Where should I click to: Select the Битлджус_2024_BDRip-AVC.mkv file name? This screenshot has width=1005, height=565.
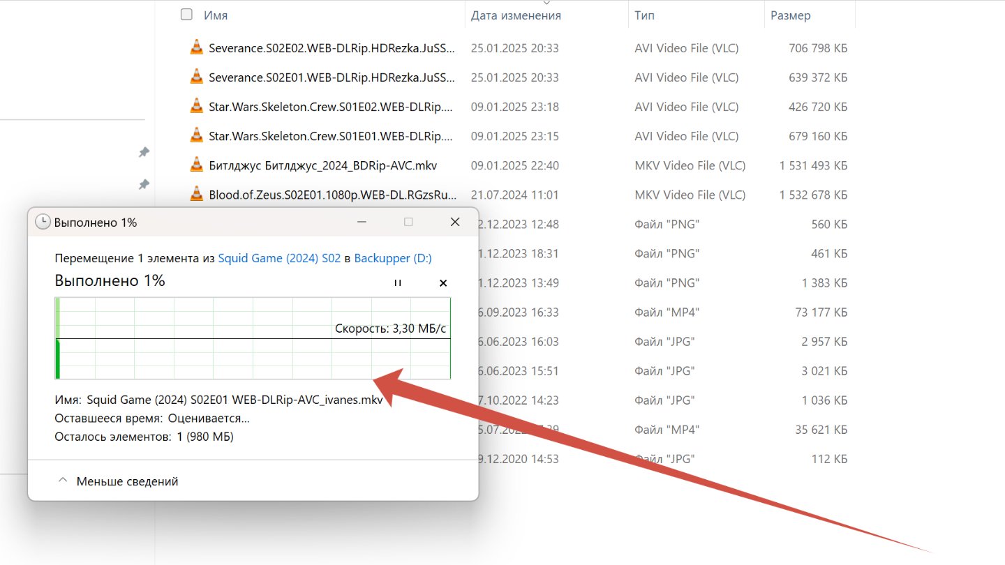click(322, 165)
